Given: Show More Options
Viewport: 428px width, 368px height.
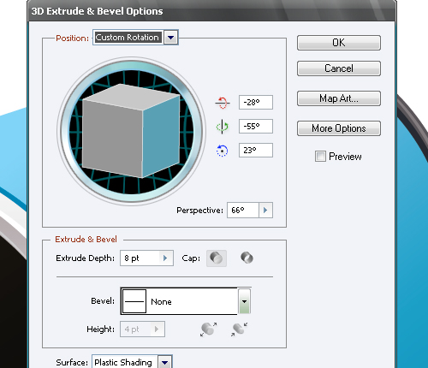Looking at the screenshot, I should click(339, 128).
